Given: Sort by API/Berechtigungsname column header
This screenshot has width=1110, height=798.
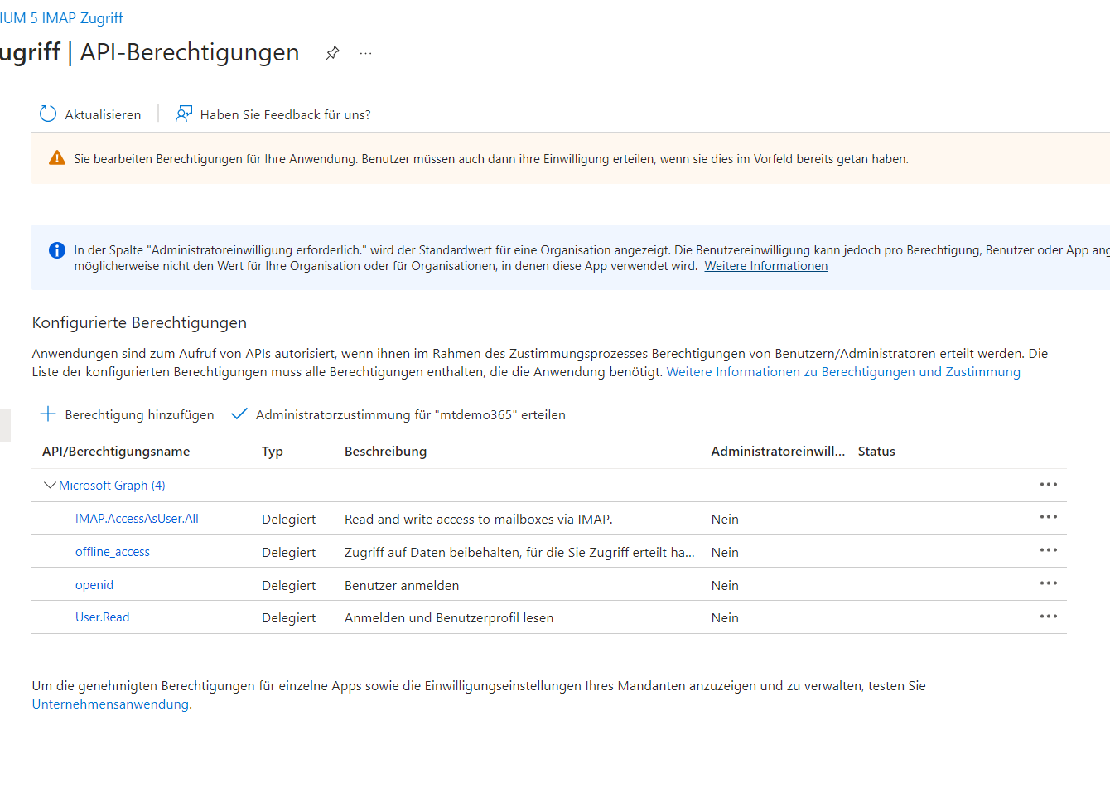Looking at the screenshot, I should [116, 452].
